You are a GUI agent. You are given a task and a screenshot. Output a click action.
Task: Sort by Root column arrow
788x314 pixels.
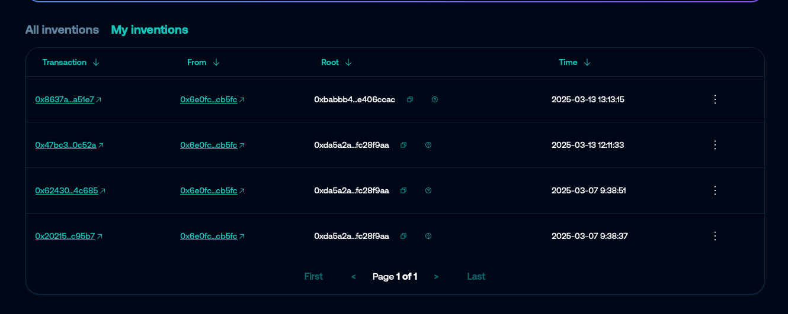pos(348,63)
